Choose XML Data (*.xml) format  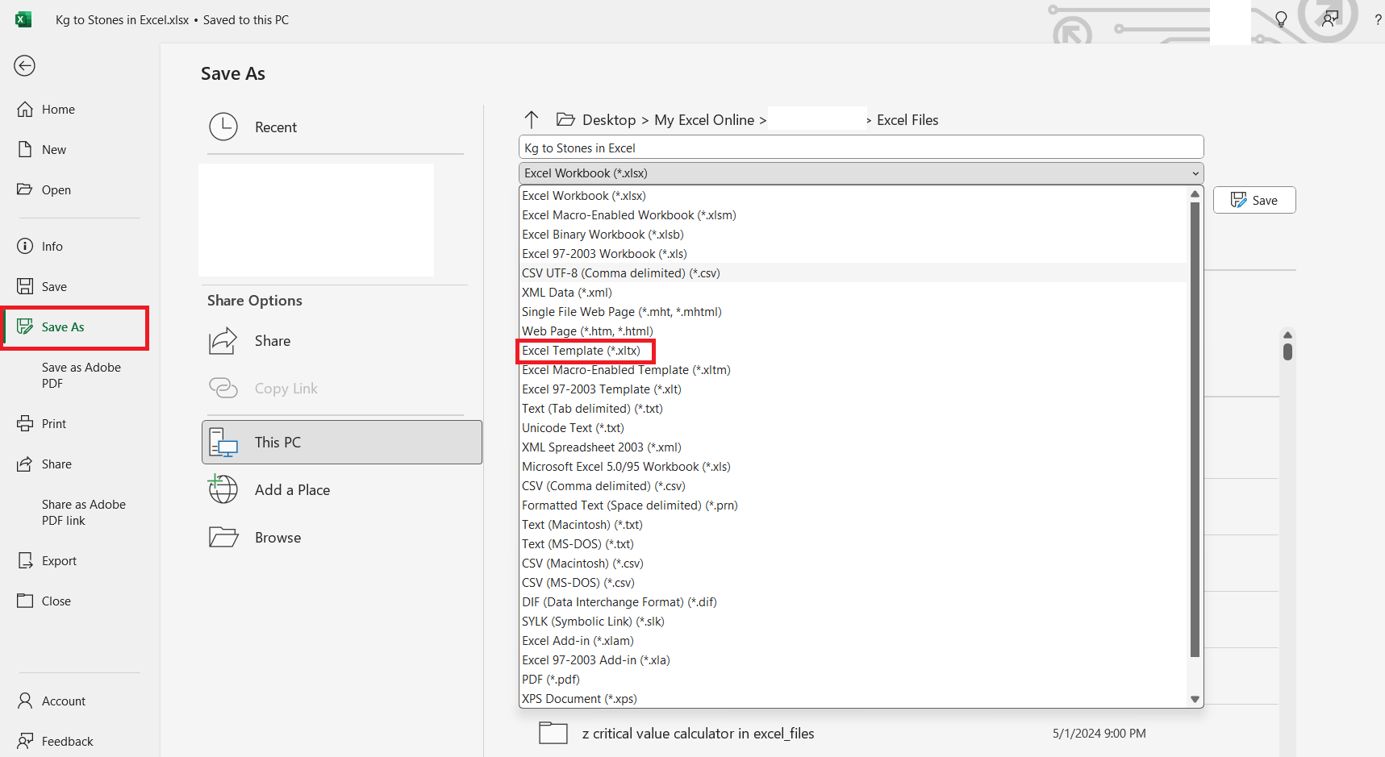pyautogui.click(x=853, y=293)
